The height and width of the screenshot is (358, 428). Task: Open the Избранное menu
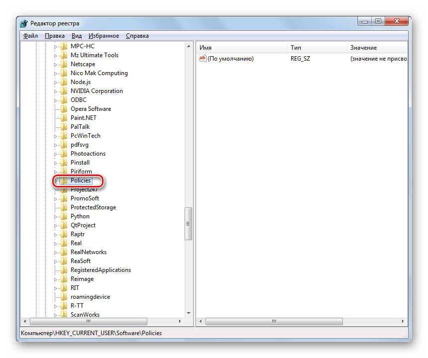[x=104, y=36]
